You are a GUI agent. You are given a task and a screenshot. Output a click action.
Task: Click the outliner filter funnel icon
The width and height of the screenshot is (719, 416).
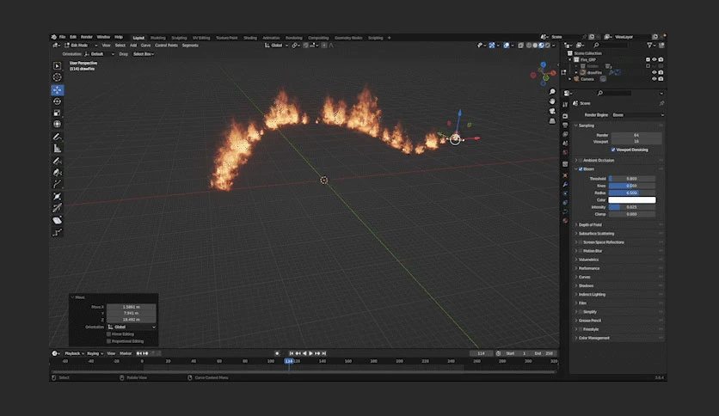pos(649,46)
